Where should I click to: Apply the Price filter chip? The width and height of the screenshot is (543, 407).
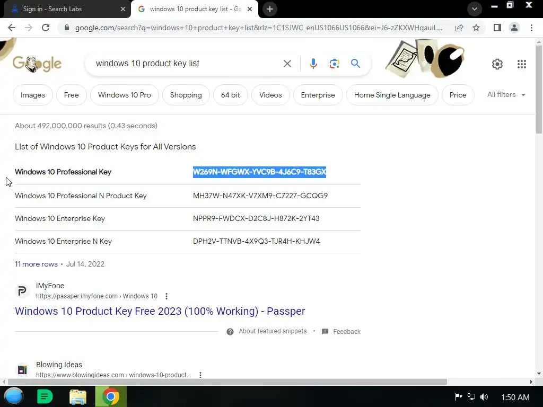point(458,95)
